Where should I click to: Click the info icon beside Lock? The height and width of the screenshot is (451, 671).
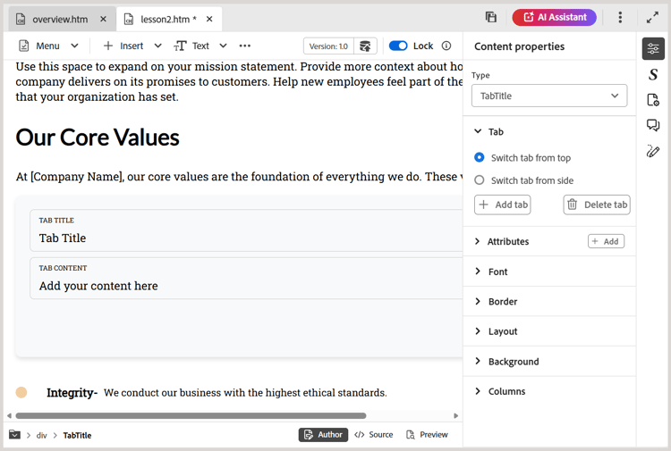point(446,46)
